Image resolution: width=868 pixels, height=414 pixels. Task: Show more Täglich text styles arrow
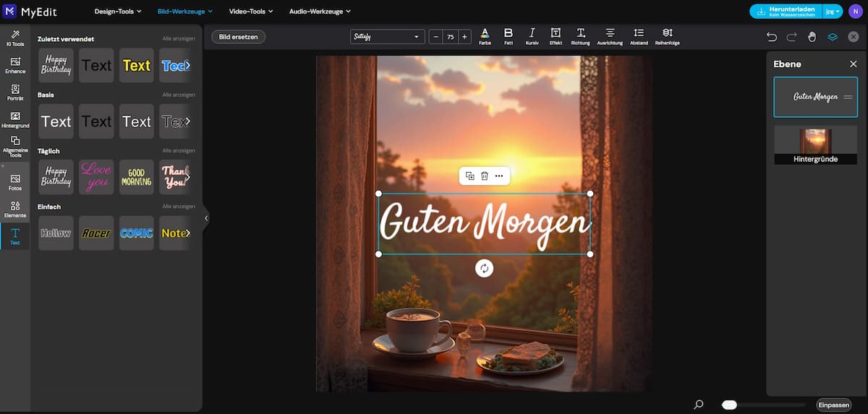[187, 177]
